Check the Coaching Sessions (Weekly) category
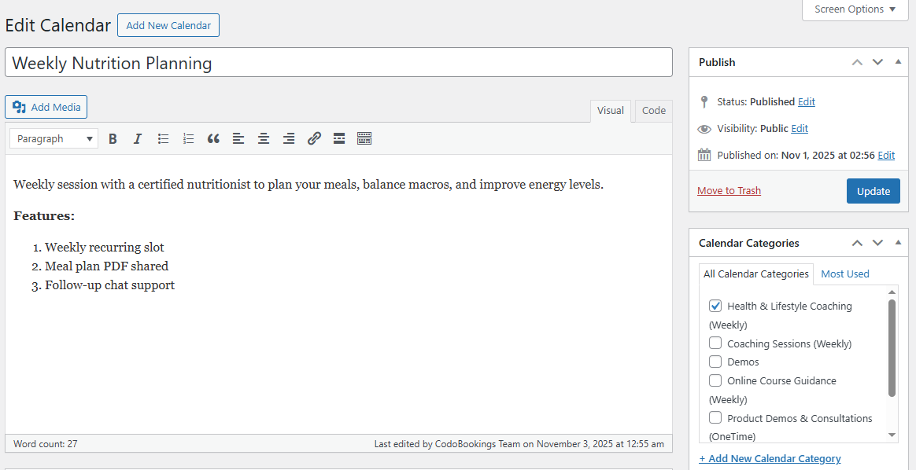This screenshot has height=470, width=916. [x=715, y=343]
